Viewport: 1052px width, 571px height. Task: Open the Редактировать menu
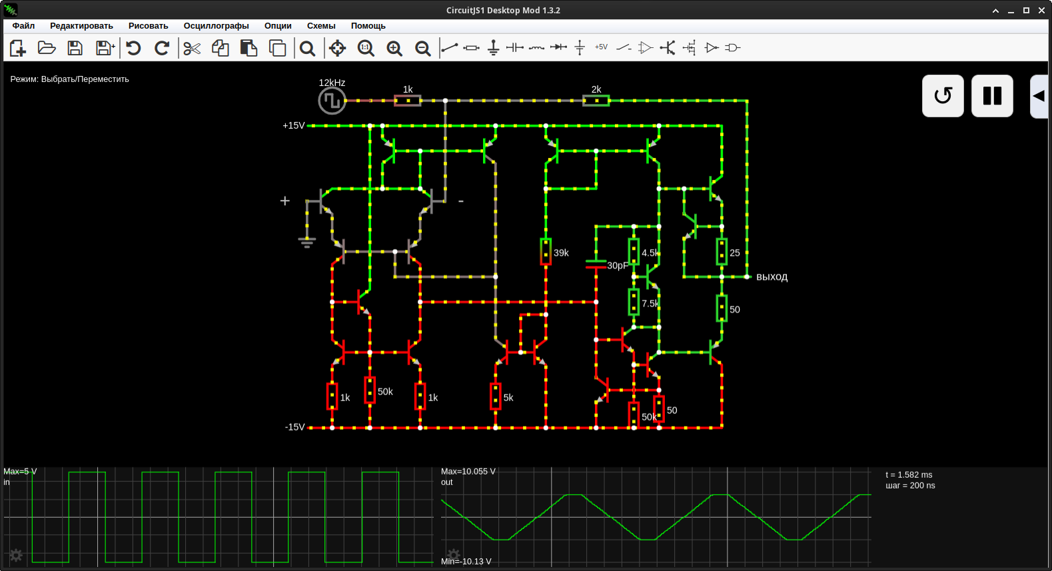click(x=81, y=26)
